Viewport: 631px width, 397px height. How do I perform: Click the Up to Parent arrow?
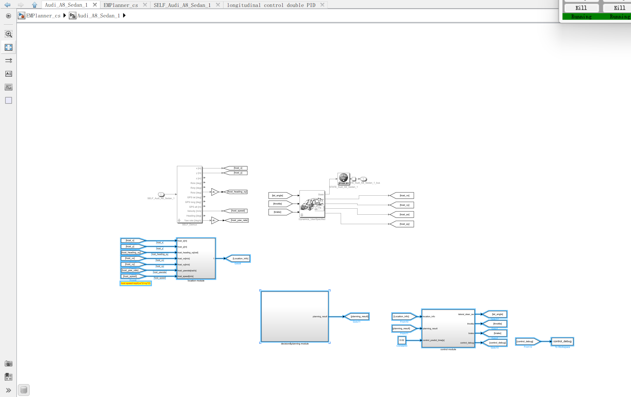(35, 5)
